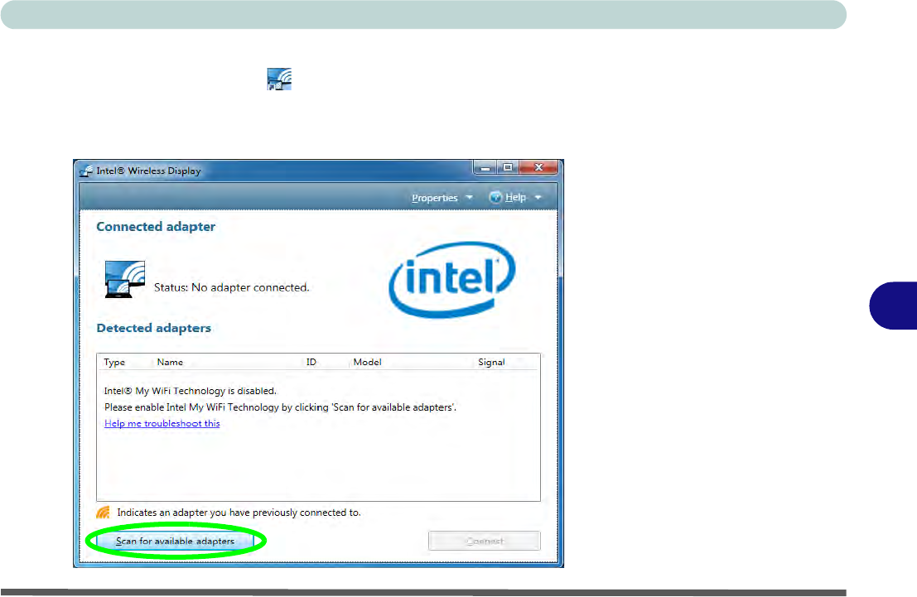Viewport: 917px width, 597px height.
Task: Open the Help menu
Action: click(x=515, y=198)
